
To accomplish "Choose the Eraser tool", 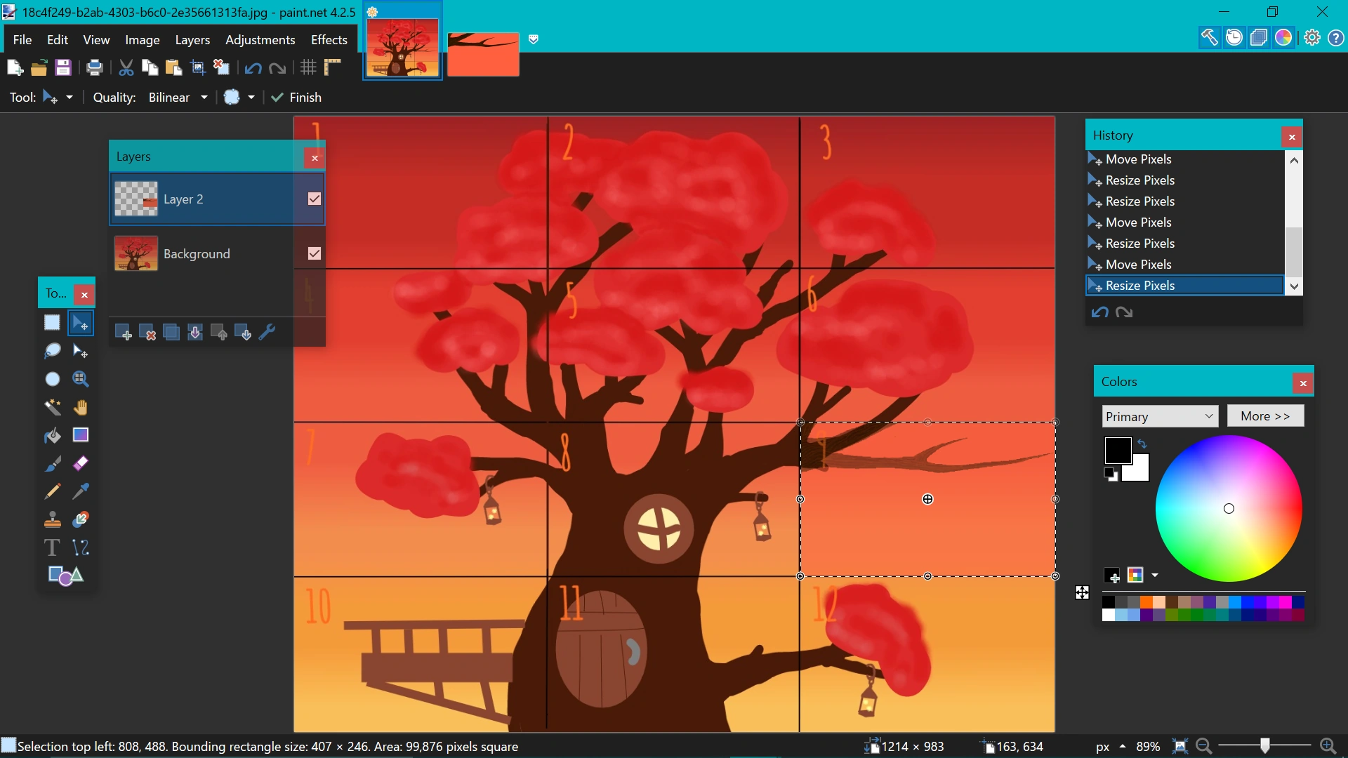I will tap(81, 463).
